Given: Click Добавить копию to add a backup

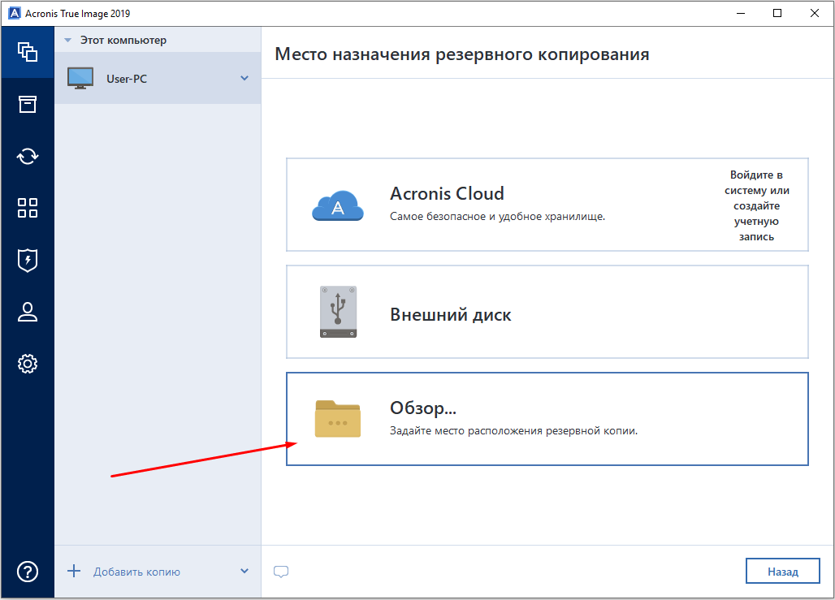Looking at the screenshot, I should 136,572.
